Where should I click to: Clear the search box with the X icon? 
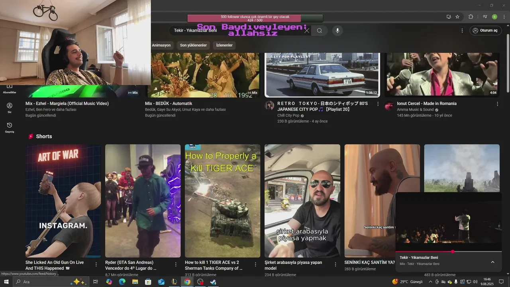tap(307, 31)
